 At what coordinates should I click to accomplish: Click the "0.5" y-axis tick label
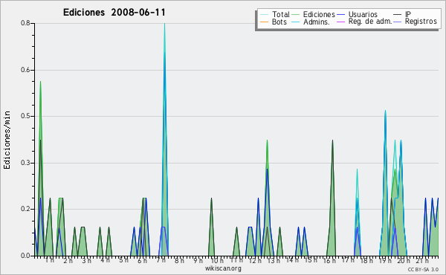click(x=25, y=116)
